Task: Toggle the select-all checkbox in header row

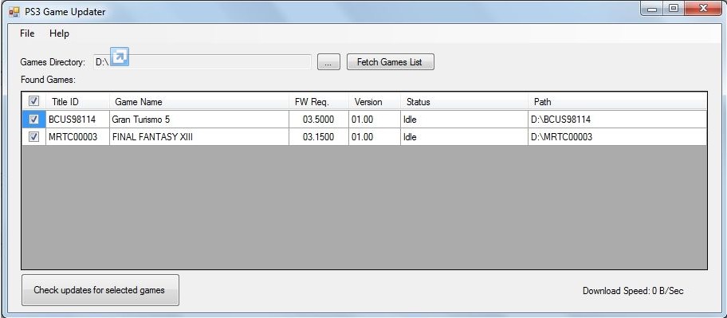Action: 33,101
